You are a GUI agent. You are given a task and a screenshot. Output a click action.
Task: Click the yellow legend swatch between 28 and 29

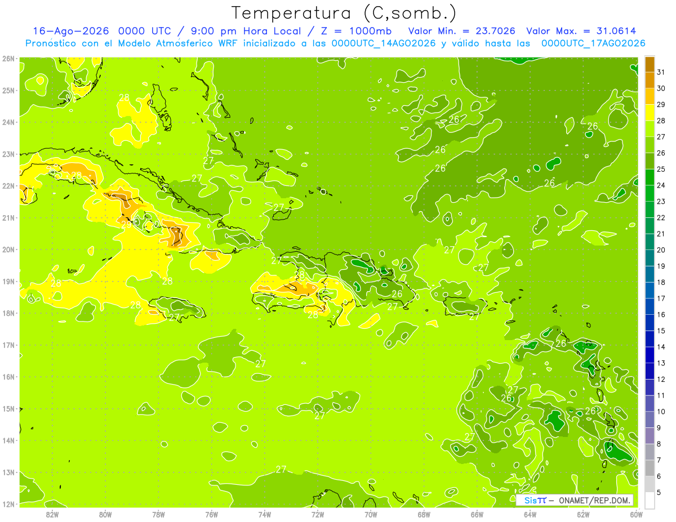click(x=650, y=113)
